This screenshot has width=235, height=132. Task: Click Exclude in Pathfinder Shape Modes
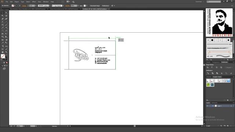(221, 67)
